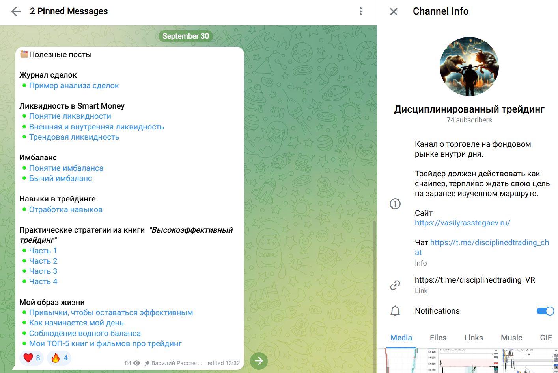
Task: Click the green down-arrow scroll button
Action: coord(259,360)
